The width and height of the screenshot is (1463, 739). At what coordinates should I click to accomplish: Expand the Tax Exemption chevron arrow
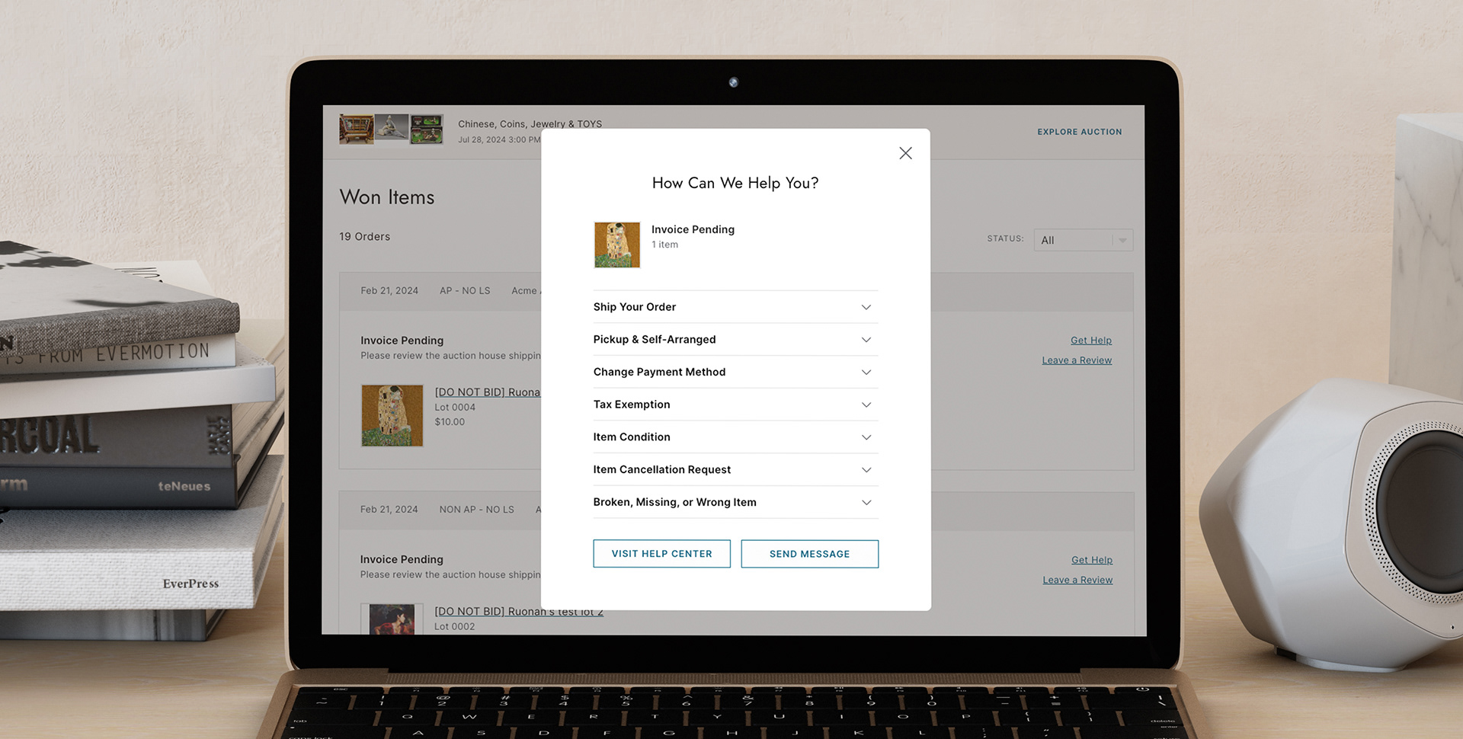click(866, 405)
